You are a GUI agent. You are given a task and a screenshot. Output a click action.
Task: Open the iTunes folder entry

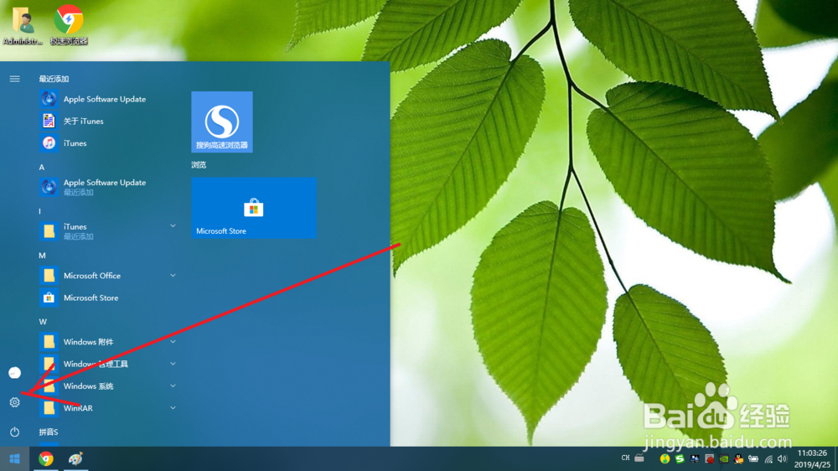click(107, 231)
